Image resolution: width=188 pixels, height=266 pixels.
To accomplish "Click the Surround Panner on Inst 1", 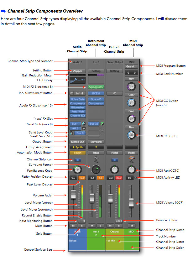I will point(96,170).
